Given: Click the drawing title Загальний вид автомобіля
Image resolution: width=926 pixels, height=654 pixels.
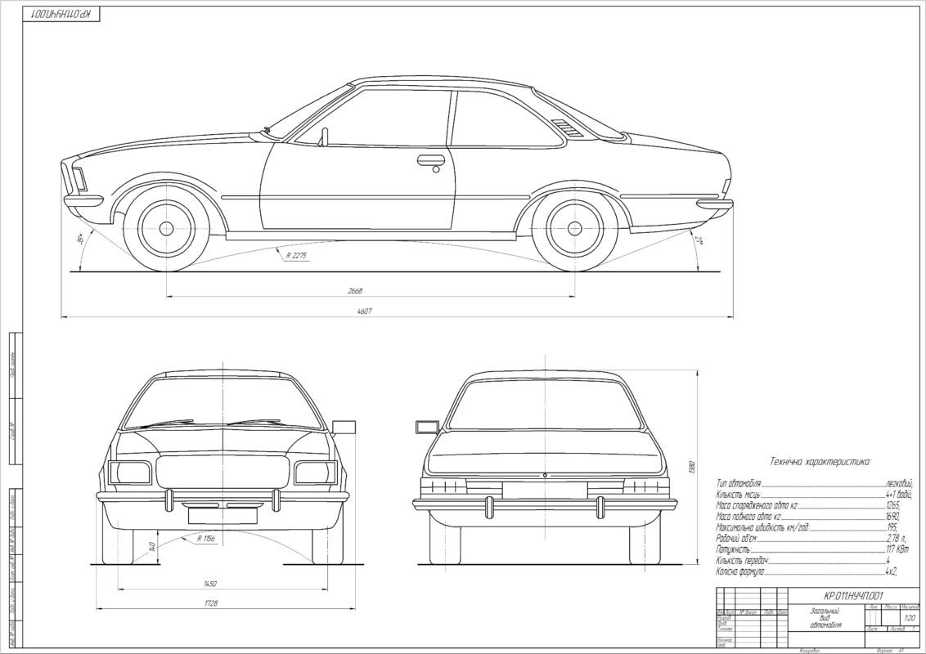Looking at the screenshot, I should pyautogui.click(x=825, y=618).
